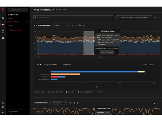Open the date range selector 10/14/2020
The image size is (162, 122).
(134, 17)
